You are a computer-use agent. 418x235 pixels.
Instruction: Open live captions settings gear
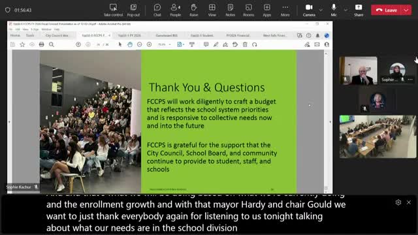pyautogui.click(x=398, y=202)
